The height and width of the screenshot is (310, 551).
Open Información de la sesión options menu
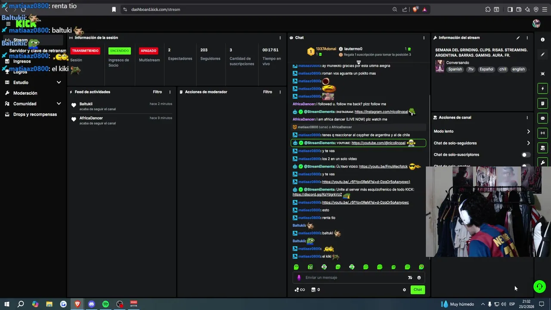click(280, 38)
